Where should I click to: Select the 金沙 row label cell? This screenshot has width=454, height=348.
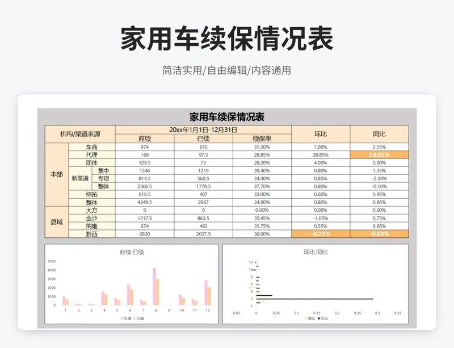[91, 218]
